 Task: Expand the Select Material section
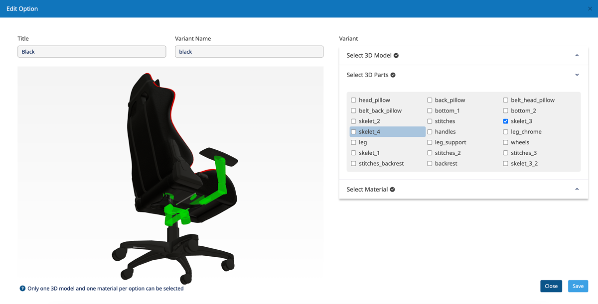577,189
